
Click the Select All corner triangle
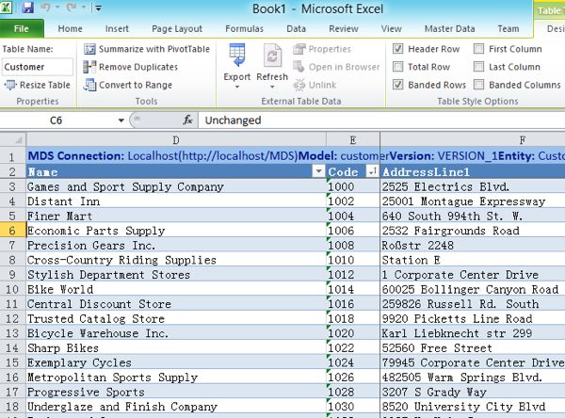19,140
